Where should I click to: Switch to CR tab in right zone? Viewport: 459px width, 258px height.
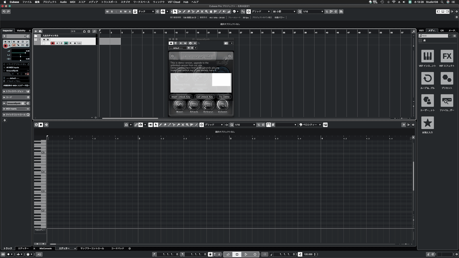442,31
